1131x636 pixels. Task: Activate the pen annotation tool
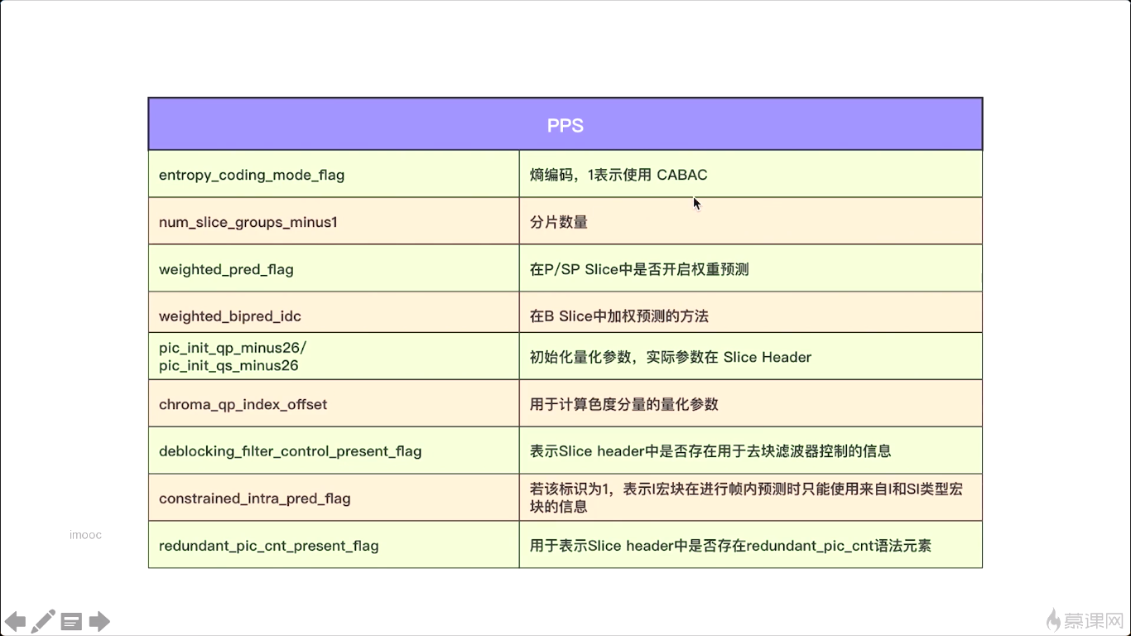(43, 621)
